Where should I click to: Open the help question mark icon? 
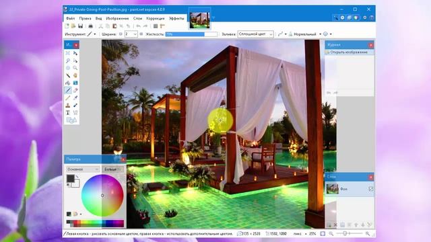[372, 17]
